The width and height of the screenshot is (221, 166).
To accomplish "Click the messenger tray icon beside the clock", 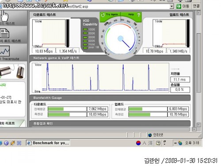I will click(180, 143).
